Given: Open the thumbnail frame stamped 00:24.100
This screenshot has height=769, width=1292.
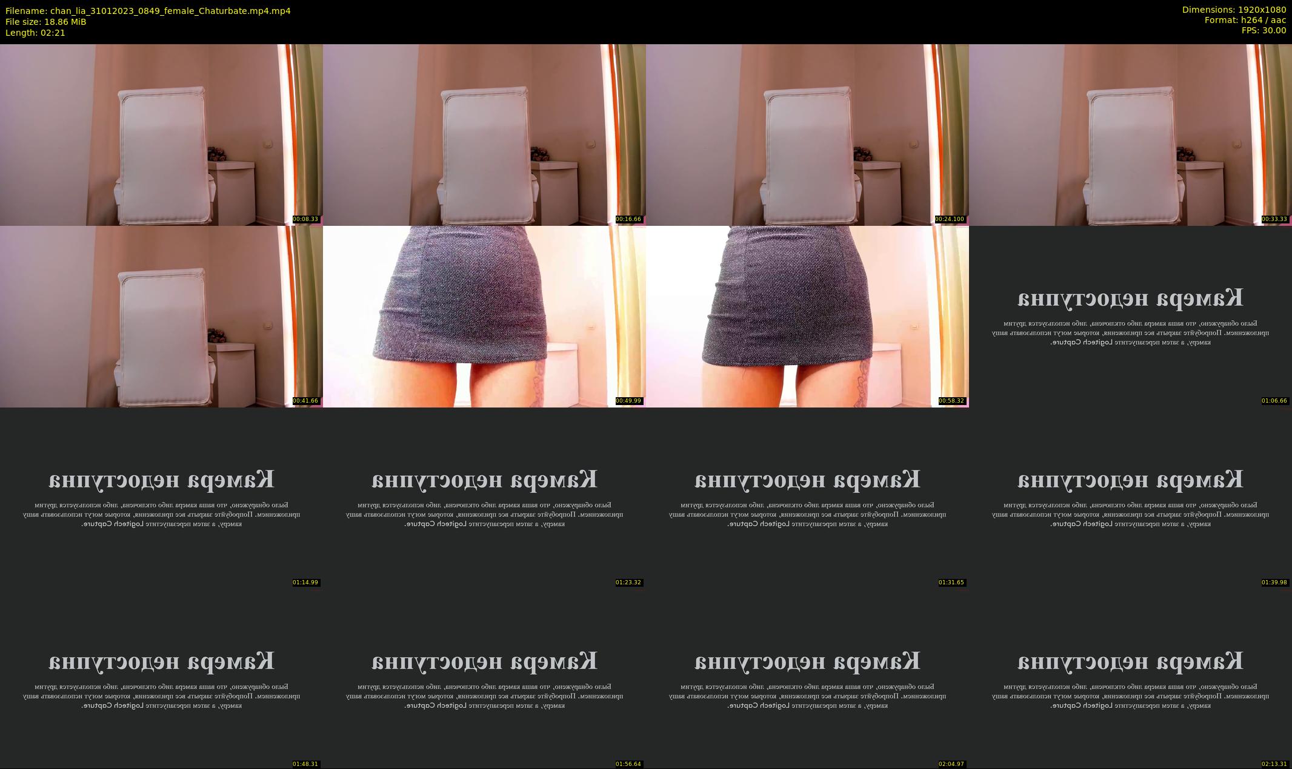Looking at the screenshot, I should (807, 134).
